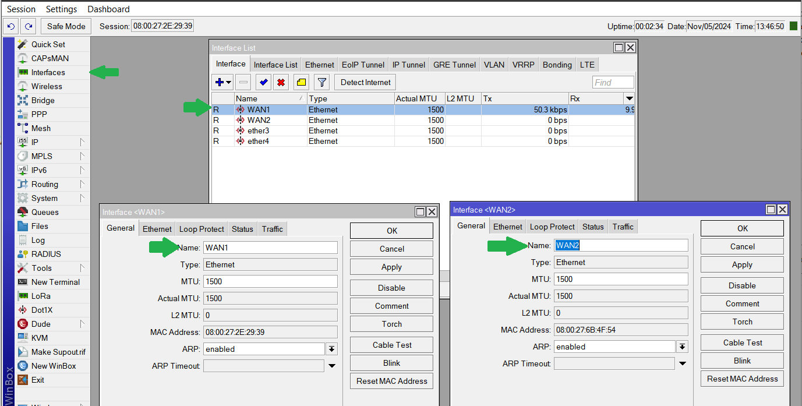Click the Detect Internet button
The width and height of the screenshot is (802, 406).
365,82
